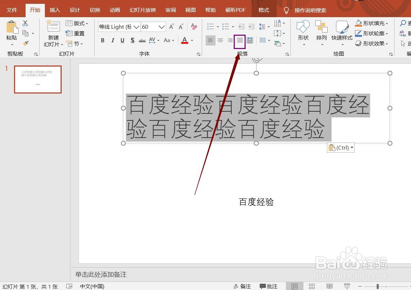Click Shape Fill (形状填充) button
The width and height of the screenshot is (411, 290).
[371, 23]
